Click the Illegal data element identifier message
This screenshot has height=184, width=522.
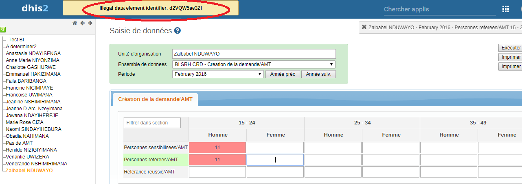coord(151,8)
